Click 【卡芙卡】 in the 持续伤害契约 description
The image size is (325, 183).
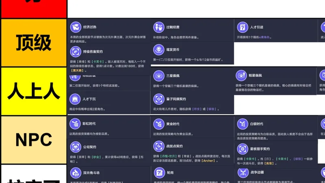pos(97,62)
